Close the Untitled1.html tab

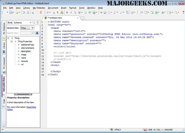[x=77, y=18]
